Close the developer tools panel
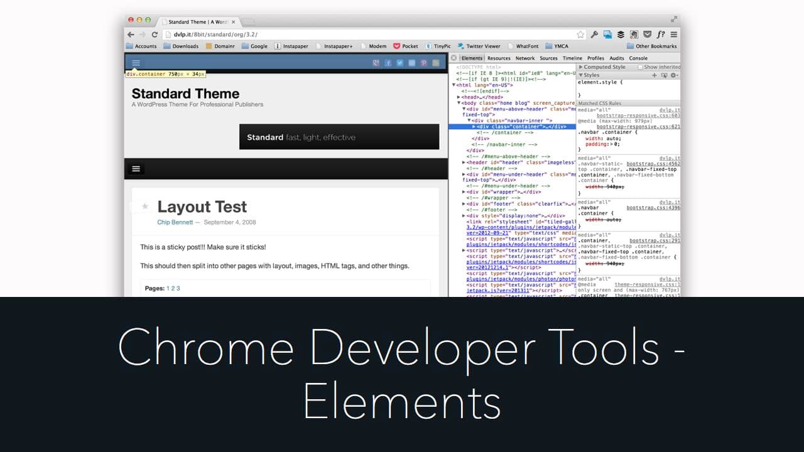The height and width of the screenshot is (452, 804). 454,58
